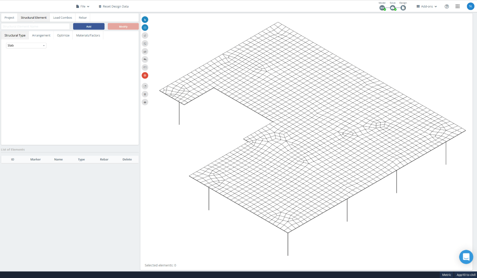The width and height of the screenshot is (477, 278).
Task: Click the rotate view icon
Action: [x=145, y=35]
